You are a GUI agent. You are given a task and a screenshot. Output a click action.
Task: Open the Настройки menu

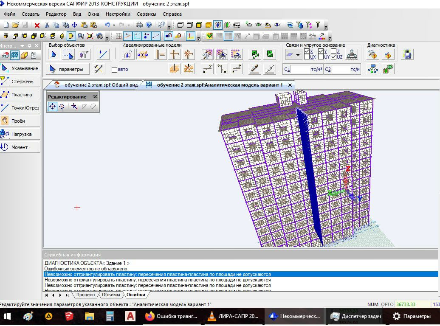pyautogui.click(x=118, y=14)
